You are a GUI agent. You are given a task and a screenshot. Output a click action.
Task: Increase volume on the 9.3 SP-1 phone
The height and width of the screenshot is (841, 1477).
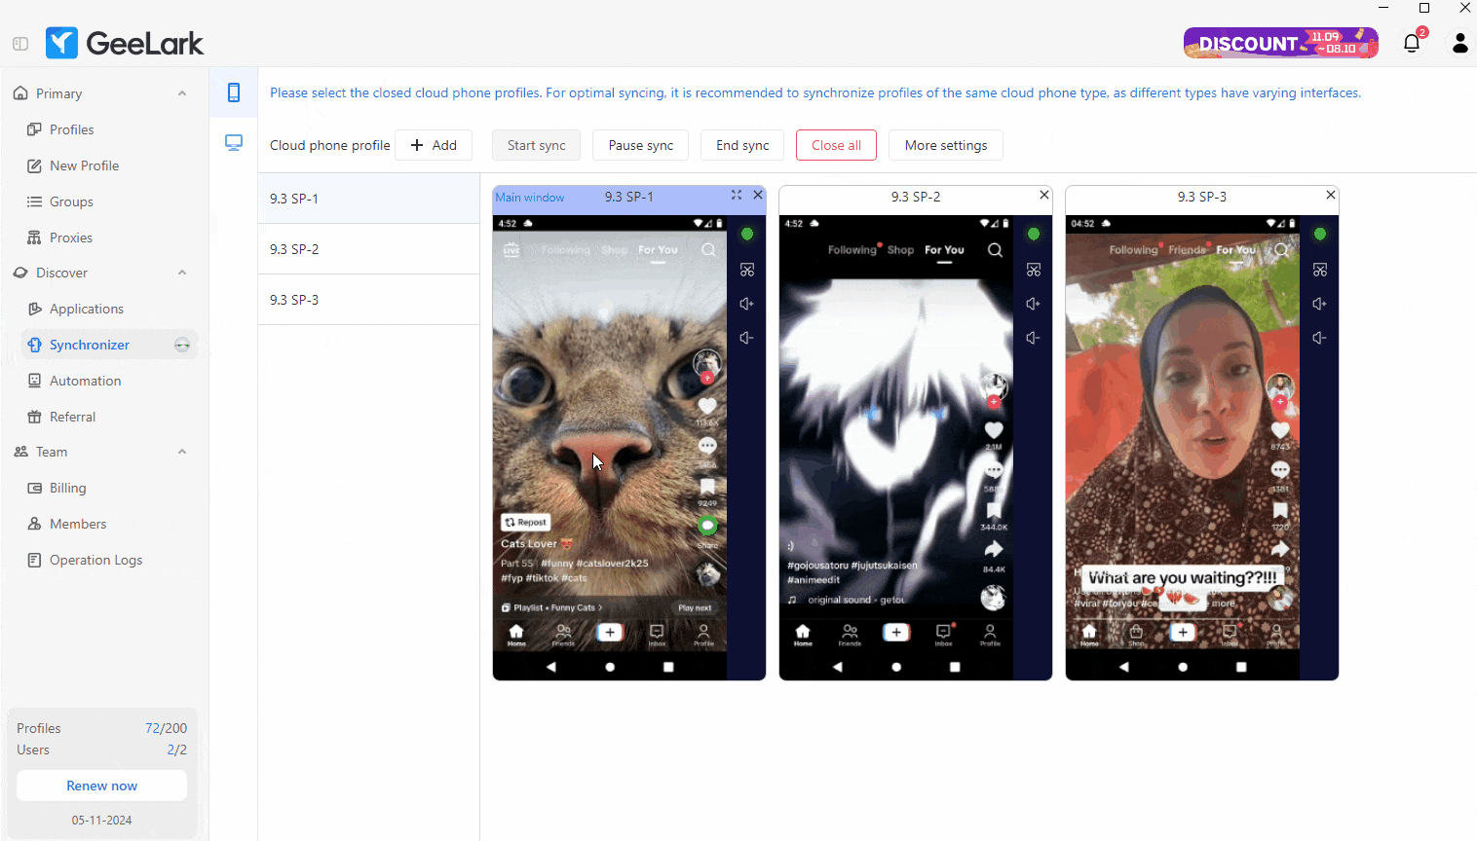tap(746, 303)
